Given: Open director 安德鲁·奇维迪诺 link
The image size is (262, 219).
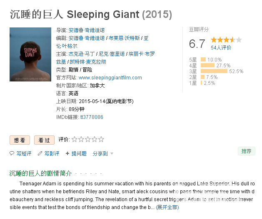Looking at the screenshot, I should pos(87,30).
